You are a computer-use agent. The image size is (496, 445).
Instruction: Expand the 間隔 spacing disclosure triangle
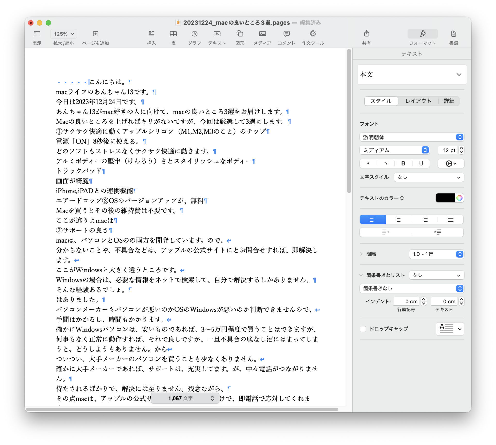(x=361, y=254)
